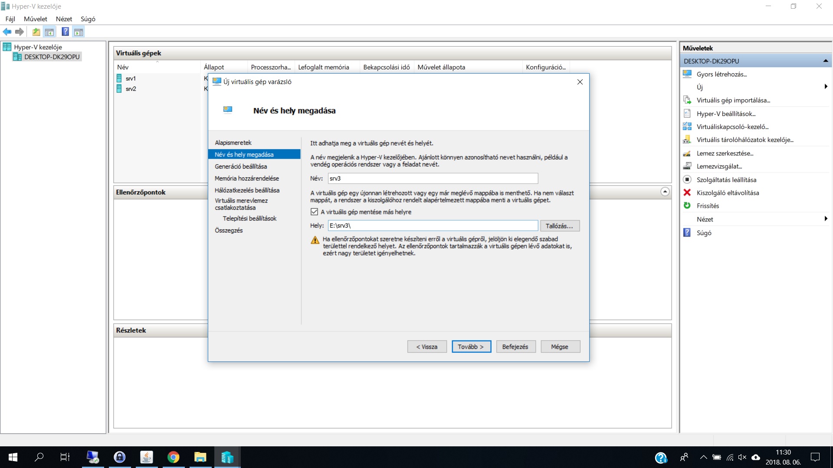
Task: Collapse the DESKTOP-DK29OPU actions section
Action: 826,61
